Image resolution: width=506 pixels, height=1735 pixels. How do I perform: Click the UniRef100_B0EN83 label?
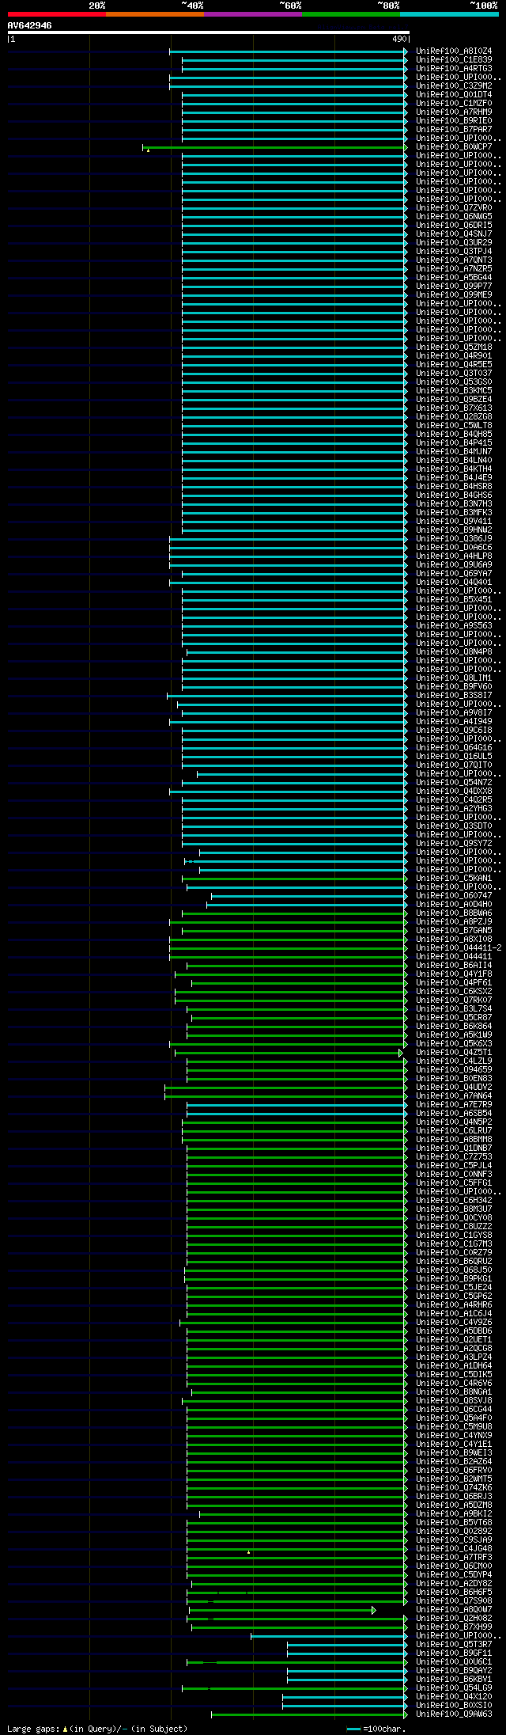pyautogui.click(x=454, y=1079)
